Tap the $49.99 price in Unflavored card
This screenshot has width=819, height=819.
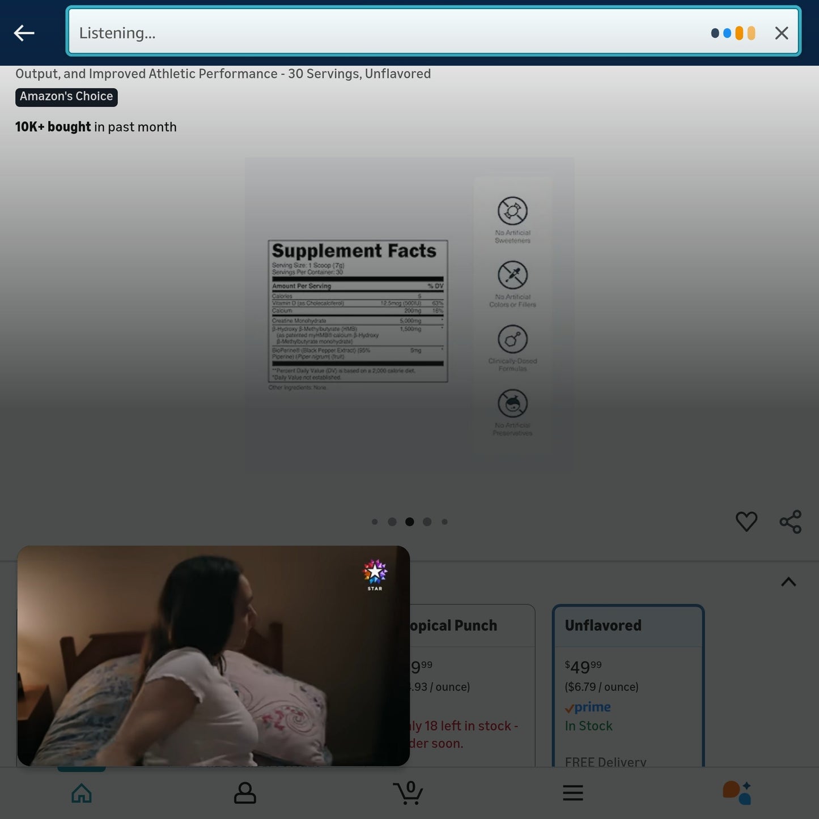pyautogui.click(x=583, y=667)
